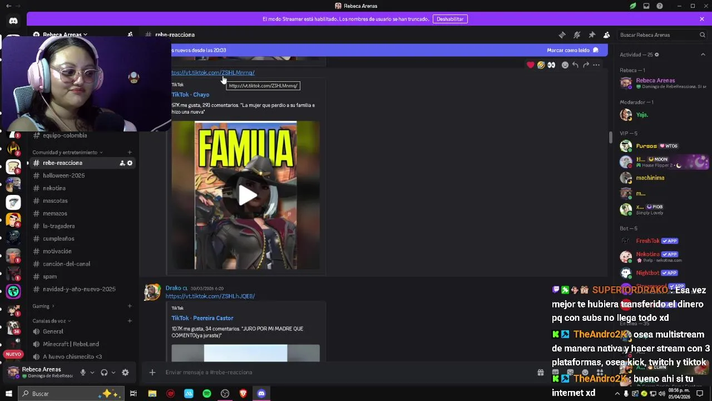Click the message field for #rebe-recciona
Viewport: 712px width, 401px height.
point(348,373)
